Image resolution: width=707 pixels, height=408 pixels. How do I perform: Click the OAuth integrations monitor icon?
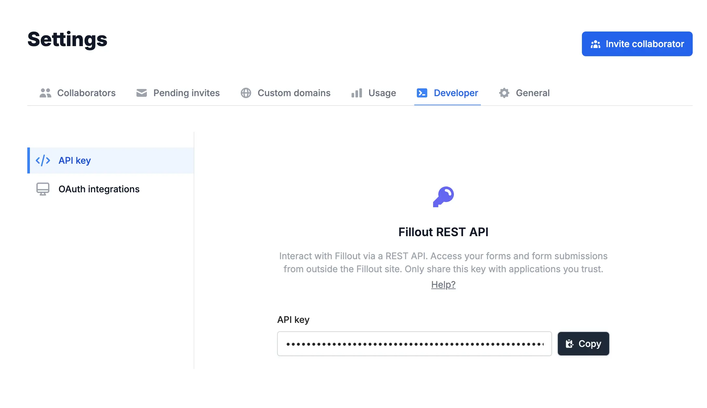43,189
